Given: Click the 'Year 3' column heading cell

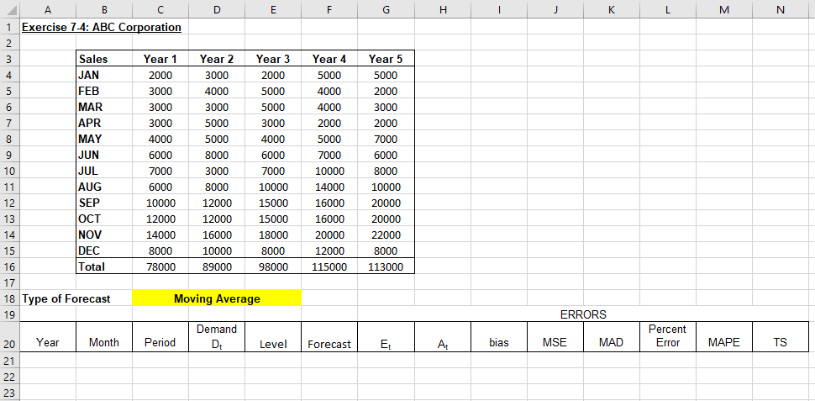Looking at the screenshot, I should pyautogui.click(x=273, y=59).
